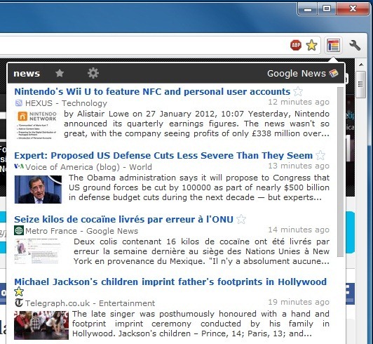Open the Nintendo Network thumbnail
Viewport: 373px width, 344px height.
pos(37,124)
